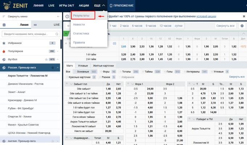Close the promo banner
Image resolution: width=247 pixels, height=145 pixels.
point(244,16)
